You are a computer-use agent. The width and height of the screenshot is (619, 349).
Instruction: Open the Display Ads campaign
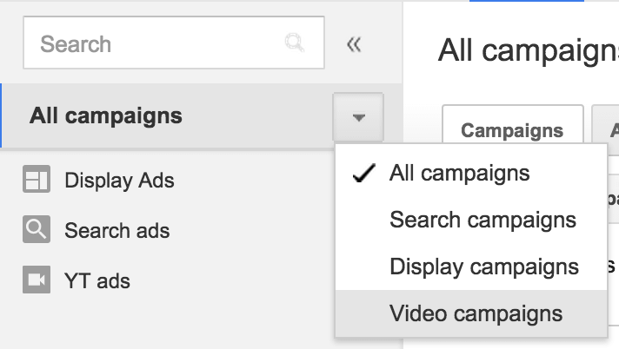[119, 181]
